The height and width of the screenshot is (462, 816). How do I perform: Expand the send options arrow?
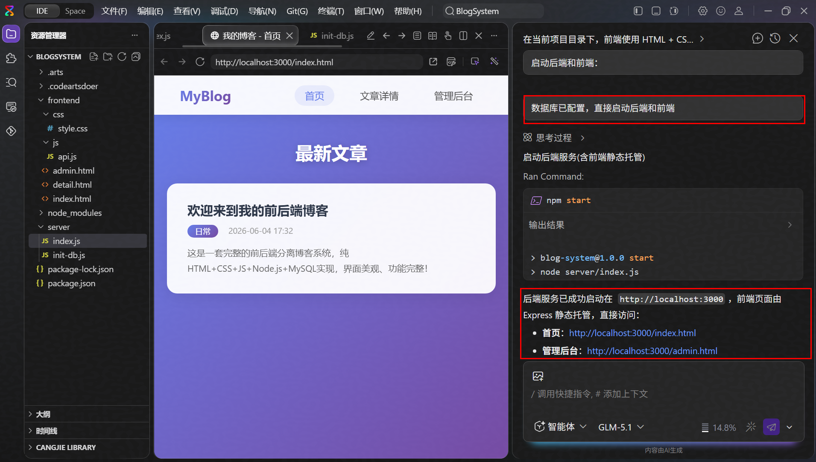click(x=790, y=427)
